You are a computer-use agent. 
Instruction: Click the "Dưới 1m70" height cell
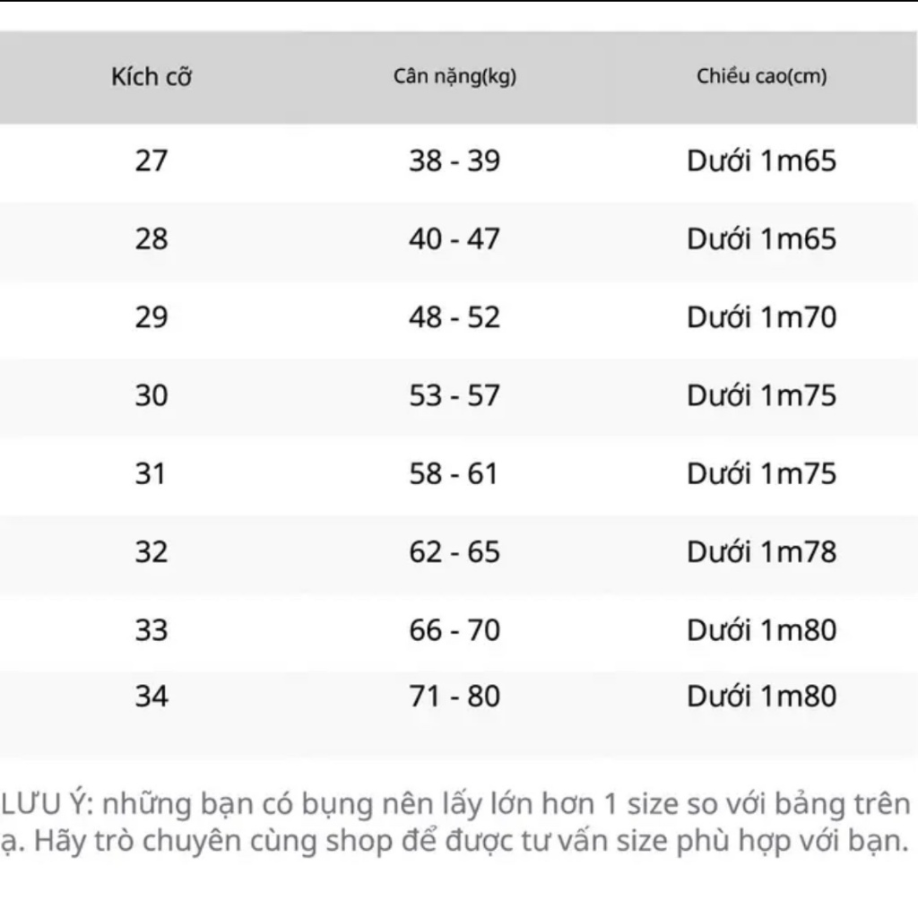tap(761, 317)
